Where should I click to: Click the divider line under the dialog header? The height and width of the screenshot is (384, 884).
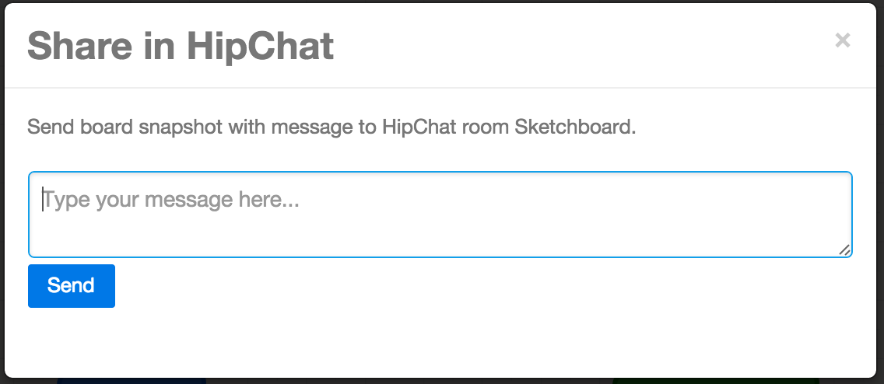click(x=440, y=88)
